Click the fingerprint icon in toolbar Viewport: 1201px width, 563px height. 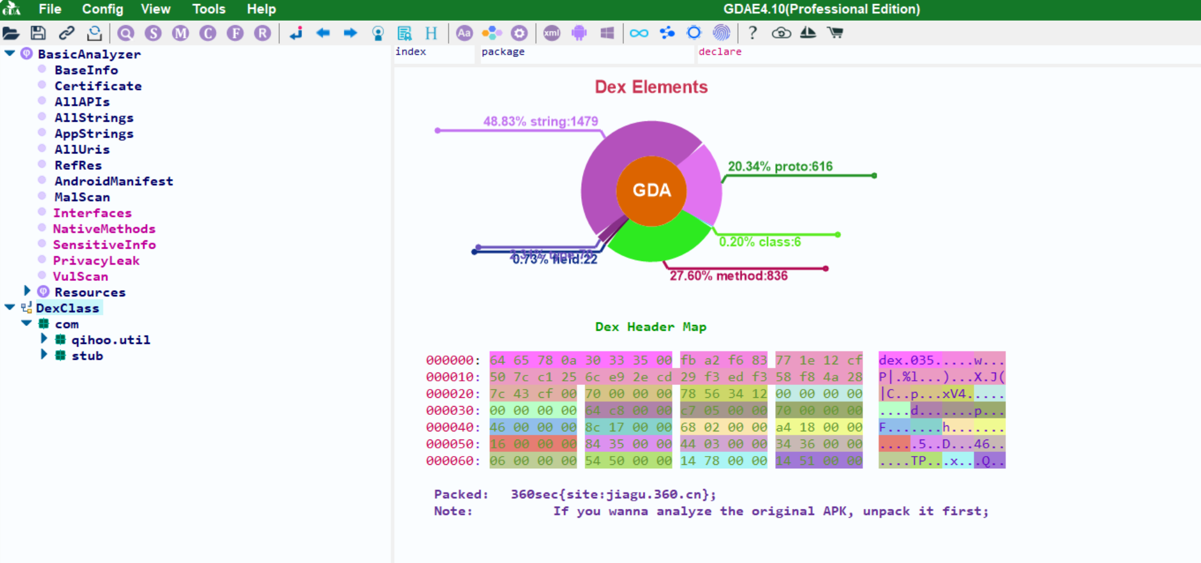(x=721, y=33)
